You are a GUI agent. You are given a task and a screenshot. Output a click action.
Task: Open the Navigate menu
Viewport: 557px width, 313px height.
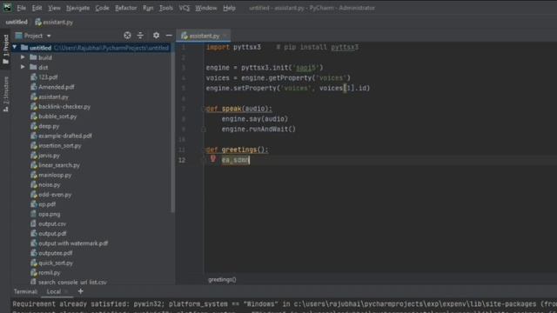coord(77,8)
